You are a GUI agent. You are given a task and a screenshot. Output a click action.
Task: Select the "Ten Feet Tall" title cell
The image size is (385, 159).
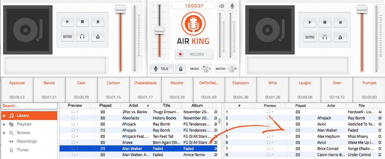tap(163, 136)
